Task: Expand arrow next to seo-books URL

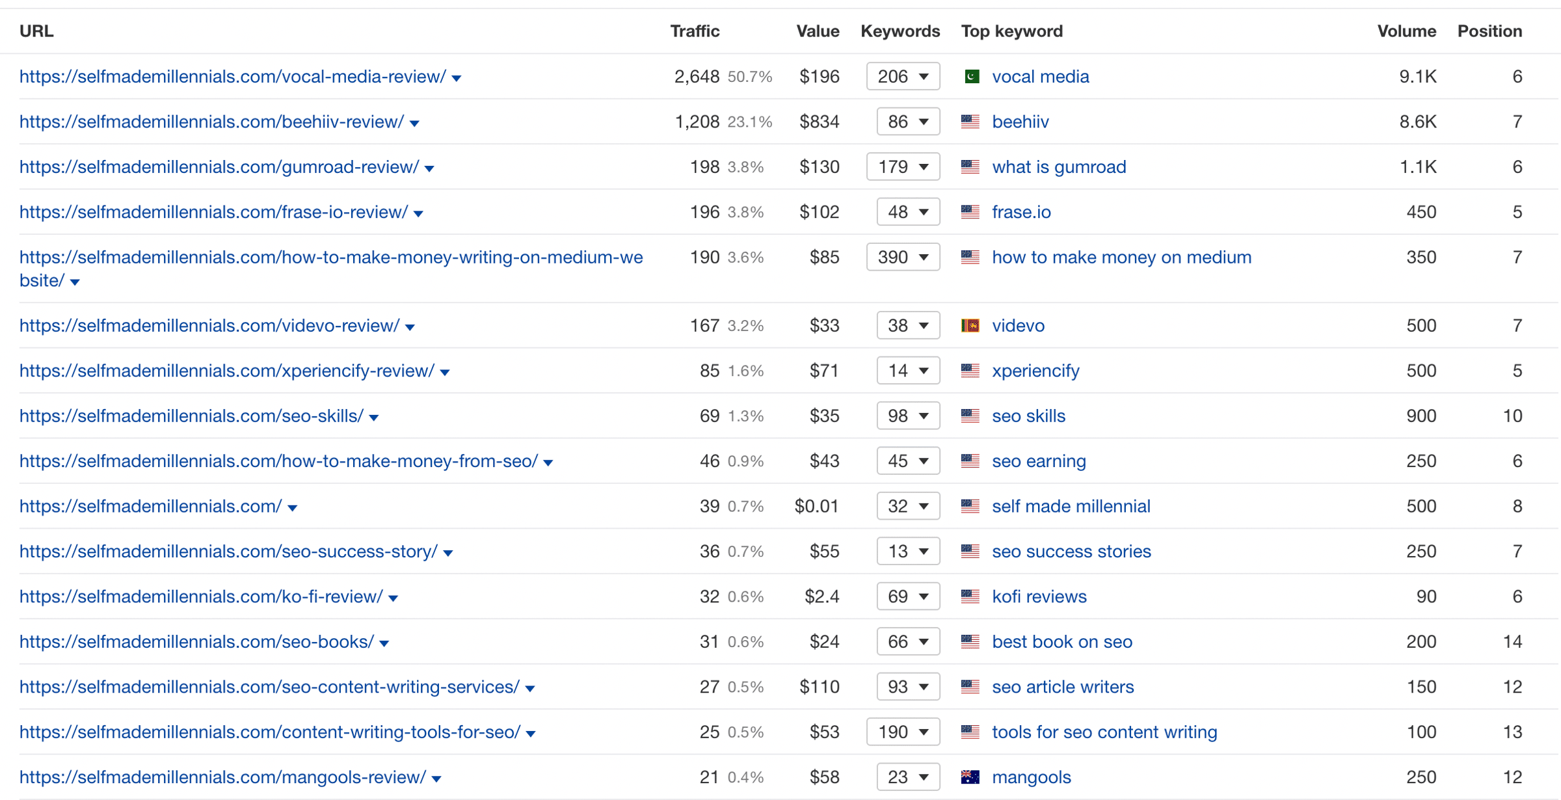Action: point(384,644)
